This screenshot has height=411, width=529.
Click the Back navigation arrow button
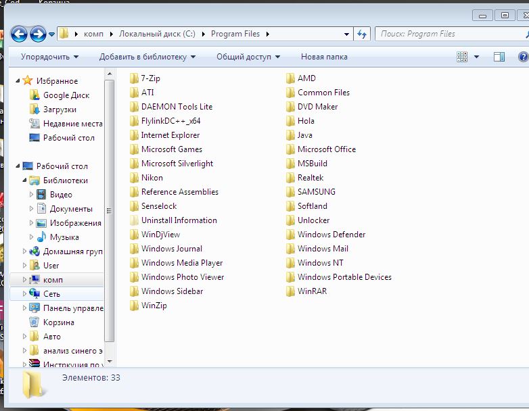(x=20, y=34)
